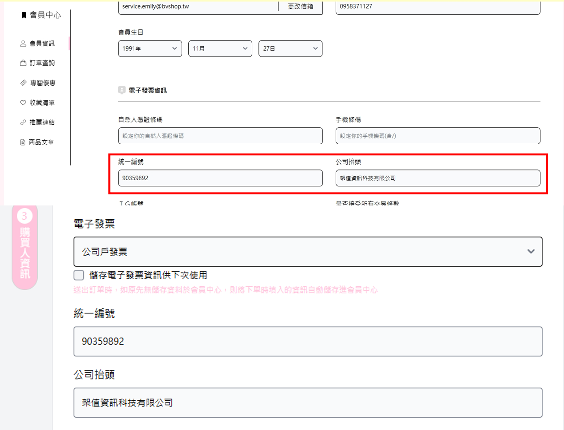Click the 電子發票 heading in checkout
The width and height of the screenshot is (564, 430).
tap(94, 224)
